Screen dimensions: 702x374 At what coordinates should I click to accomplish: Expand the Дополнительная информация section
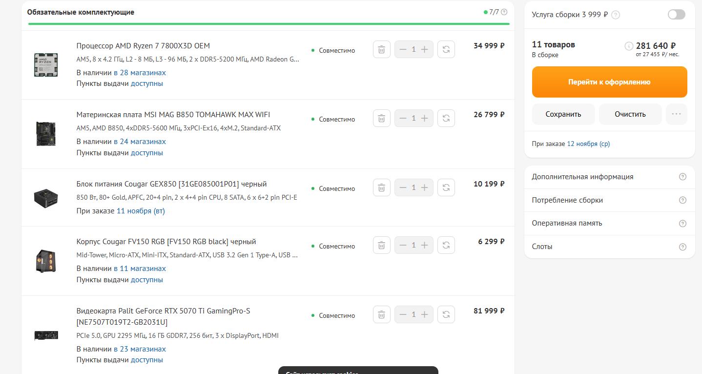pyautogui.click(x=609, y=177)
